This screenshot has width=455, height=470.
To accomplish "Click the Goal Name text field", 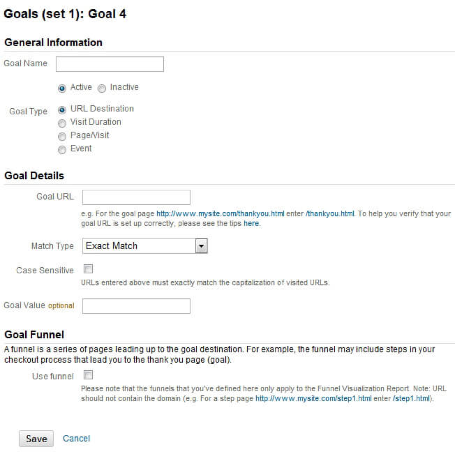I will pyautogui.click(x=110, y=64).
